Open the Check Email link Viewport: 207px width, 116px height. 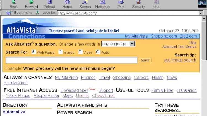click(x=104, y=95)
